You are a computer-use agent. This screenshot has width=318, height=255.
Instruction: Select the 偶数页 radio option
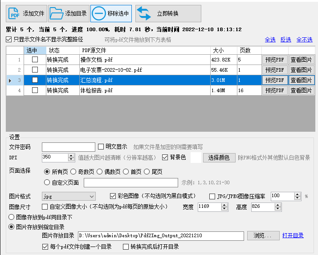tap(99, 172)
